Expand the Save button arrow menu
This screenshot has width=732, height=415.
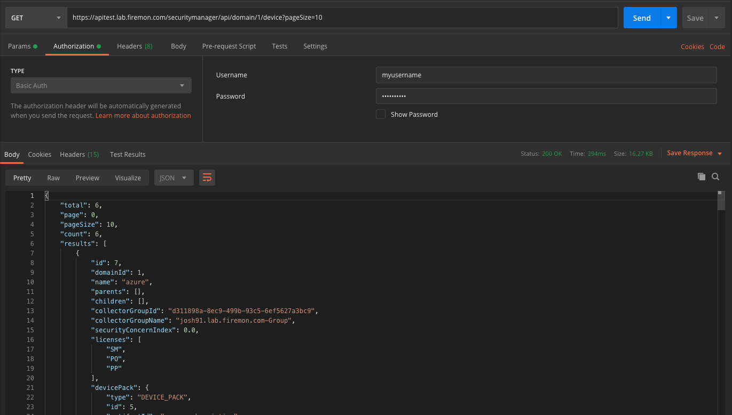[x=716, y=18]
